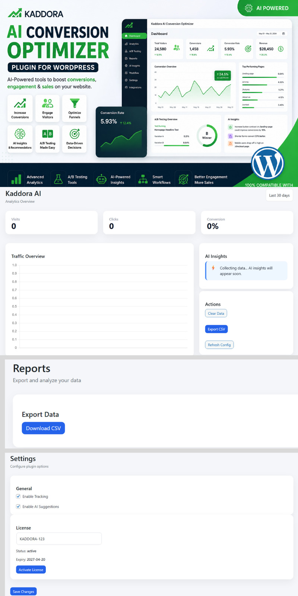Click the Conversion Rate target icon in dashboard

pyautogui.click(x=248, y=49)
